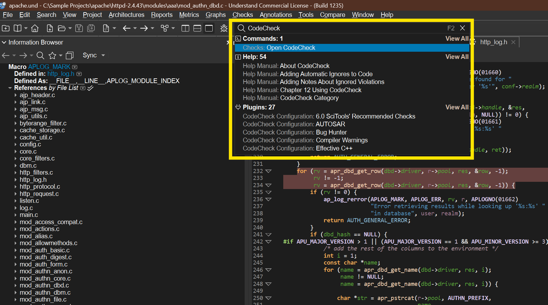Screen dimensions: 548x305
Task: Click the star bookmark icon in Information Browser
Action: 52,55
